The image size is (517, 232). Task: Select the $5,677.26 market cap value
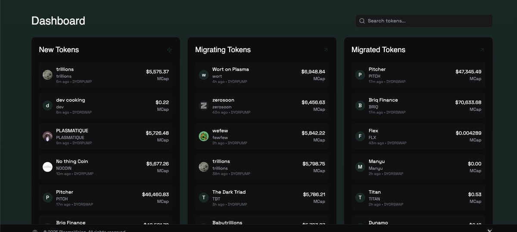tap(157, 163)
